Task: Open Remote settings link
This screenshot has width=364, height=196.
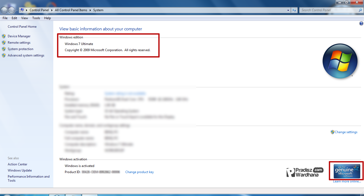Action: 19,43
